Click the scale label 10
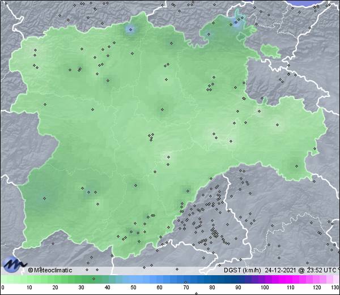This screenshot has height=295, width=340. 29,288
